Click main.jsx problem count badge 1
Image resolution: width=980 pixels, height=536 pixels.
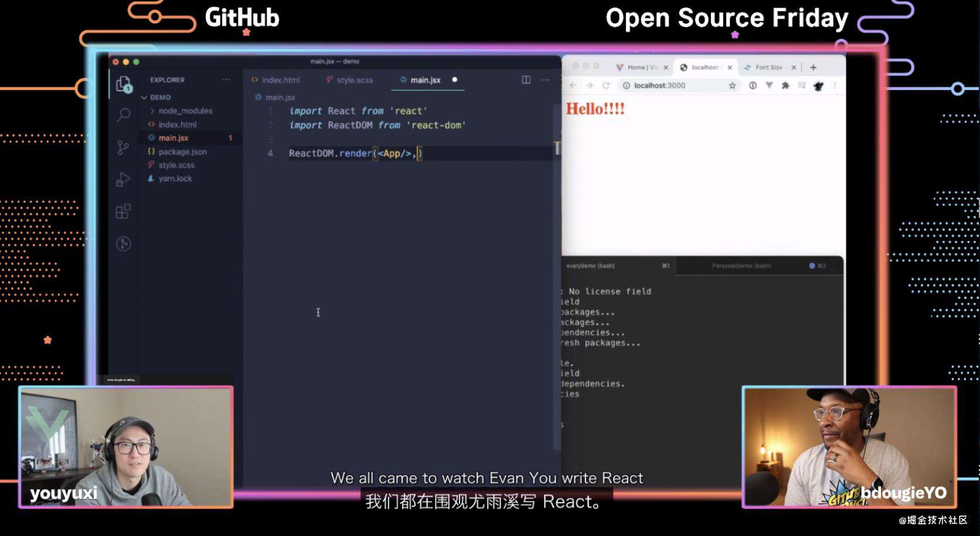coord(230,138)
